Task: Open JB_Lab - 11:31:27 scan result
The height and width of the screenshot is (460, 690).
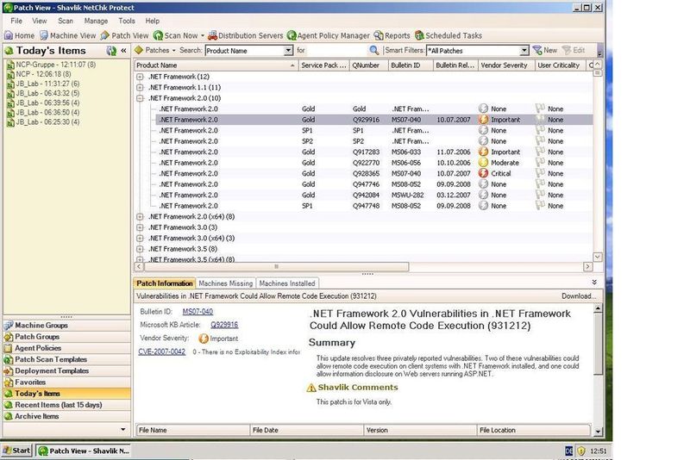Action: point(43,84)
